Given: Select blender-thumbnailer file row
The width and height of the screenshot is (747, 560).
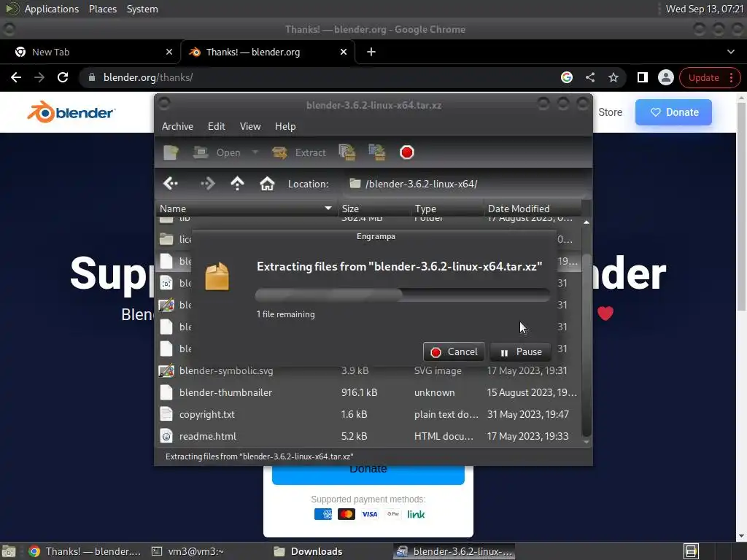Looking at the screenshot, I should click(368, 392).
